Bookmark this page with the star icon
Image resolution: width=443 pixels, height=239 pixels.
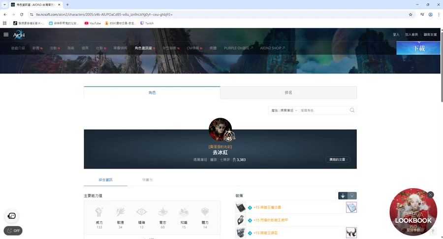tap(410, 14)
